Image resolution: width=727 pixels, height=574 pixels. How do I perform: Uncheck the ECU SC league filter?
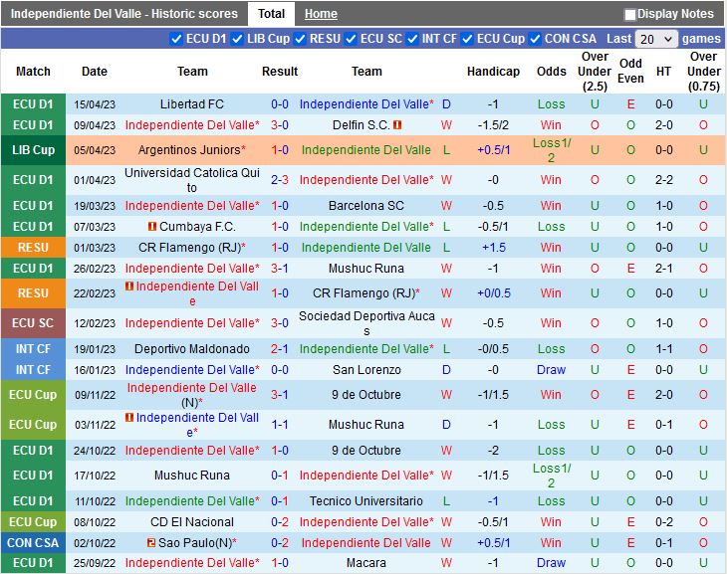351,39
